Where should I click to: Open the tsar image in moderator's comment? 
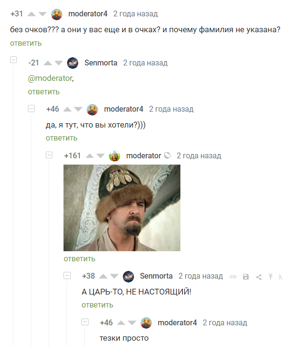point(122,208)
